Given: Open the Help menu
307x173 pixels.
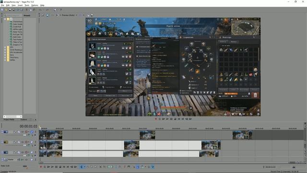Looking at the screenshot, I should [42, 5].
